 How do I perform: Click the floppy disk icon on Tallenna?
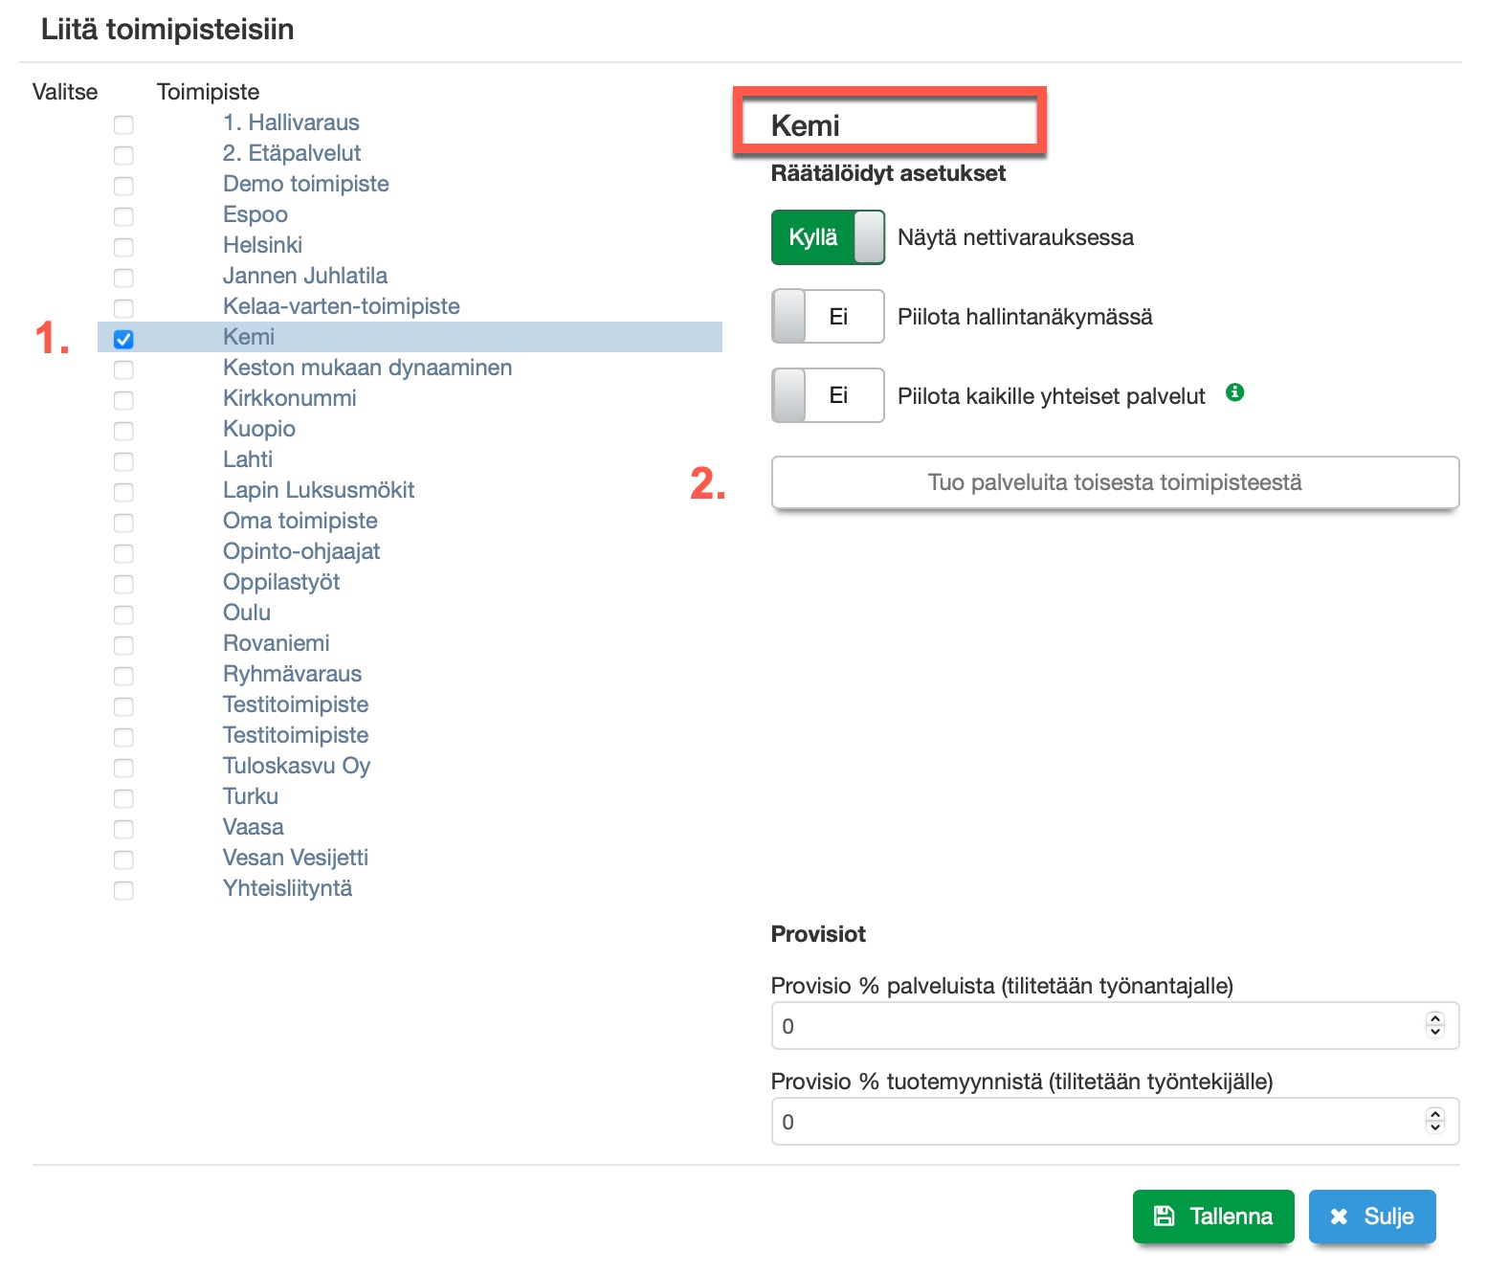coord(1165,1217)
